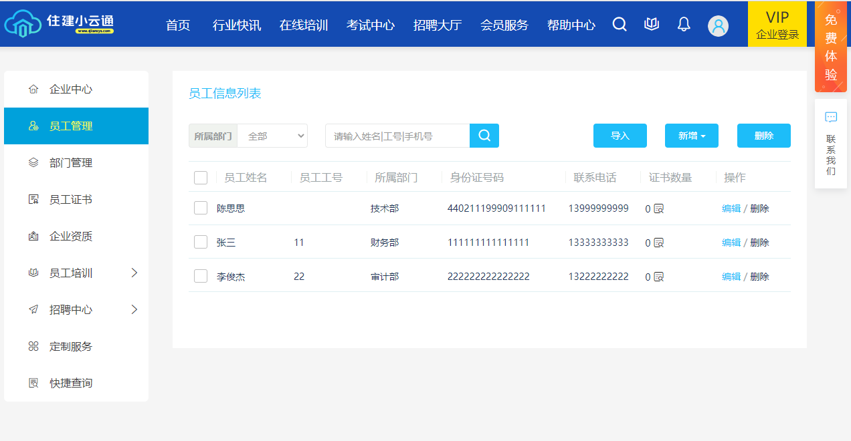Select the checkbox for 张三
851x441 pixels.
(201, 242)
